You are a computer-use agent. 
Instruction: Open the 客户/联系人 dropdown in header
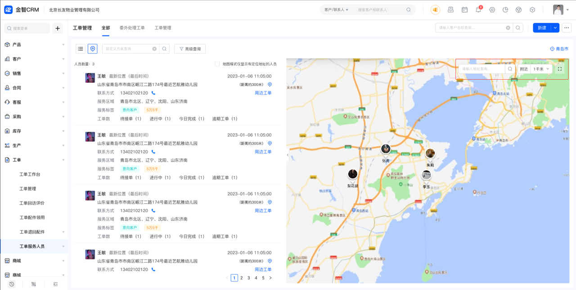(x=337, y=10)
